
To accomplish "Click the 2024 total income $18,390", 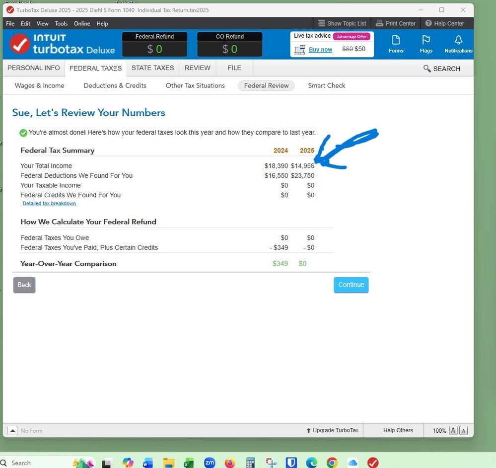I will coord(276,166).
